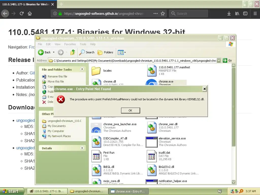Select the D3DCompiler_47.dll file icon
The width and height of the screenshot is (260, 195).
[x=96, y=142]
